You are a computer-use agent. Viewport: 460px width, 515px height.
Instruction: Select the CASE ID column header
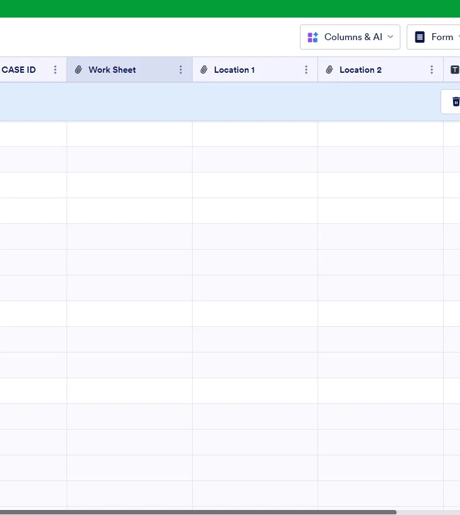[33, 70]
